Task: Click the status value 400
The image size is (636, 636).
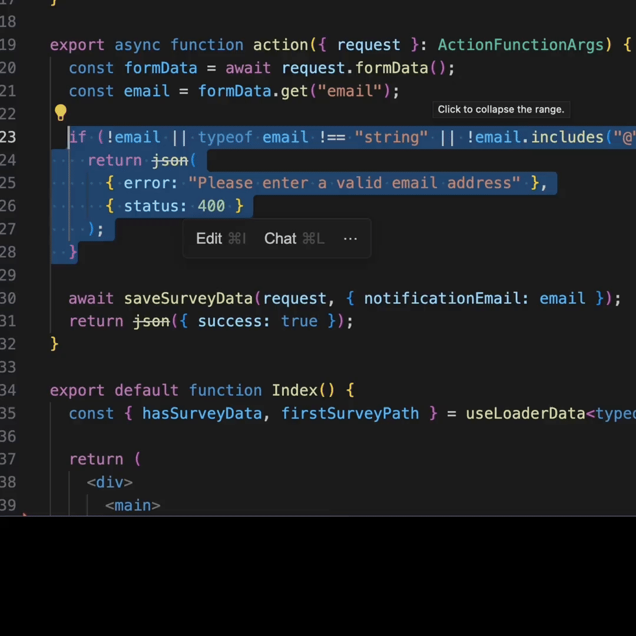Action: pyautogui.click(x=211, y=206)
